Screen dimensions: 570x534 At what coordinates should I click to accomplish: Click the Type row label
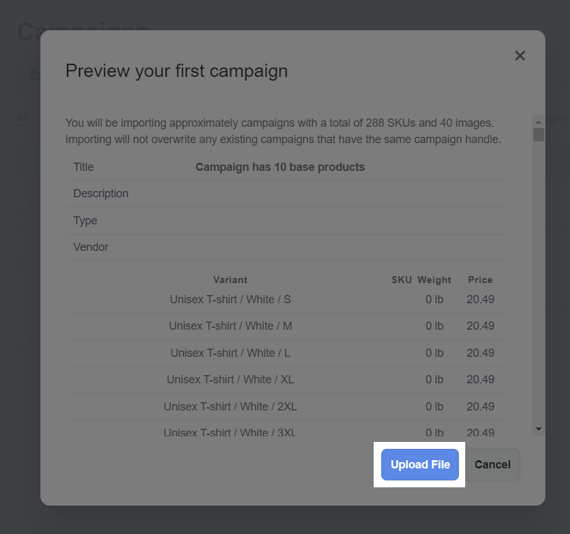coord(85,221)
